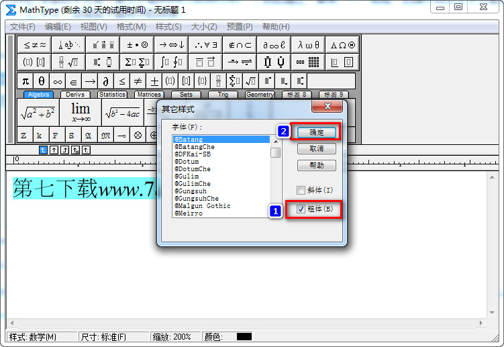The image size is (504, 347).
Task: Open the 样式(S) menu
Action: click(x=168, y=27)
